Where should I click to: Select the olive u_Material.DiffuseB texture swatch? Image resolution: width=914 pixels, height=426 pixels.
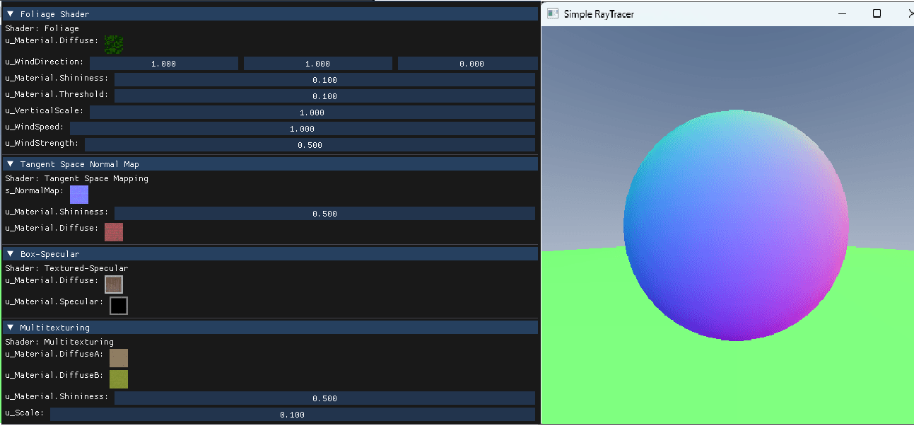pos(118,379)
